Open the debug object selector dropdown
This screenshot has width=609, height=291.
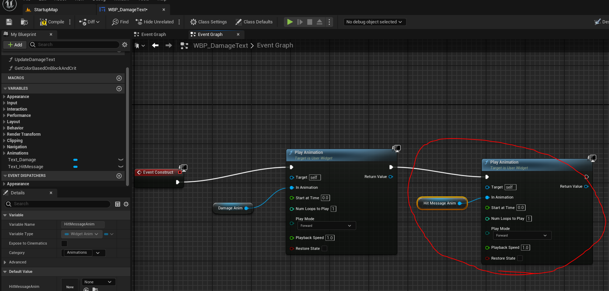click(x=374, y=22)
